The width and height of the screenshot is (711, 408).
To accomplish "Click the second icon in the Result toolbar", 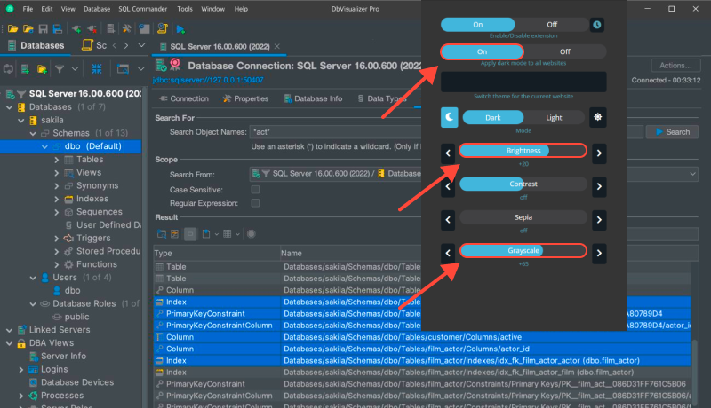I will [174, 234].
